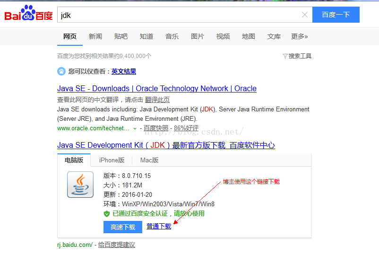This screenshot has width=379, height=253.
Task: Click the update date 2016-01-20
Action: (x=137, y=194)
